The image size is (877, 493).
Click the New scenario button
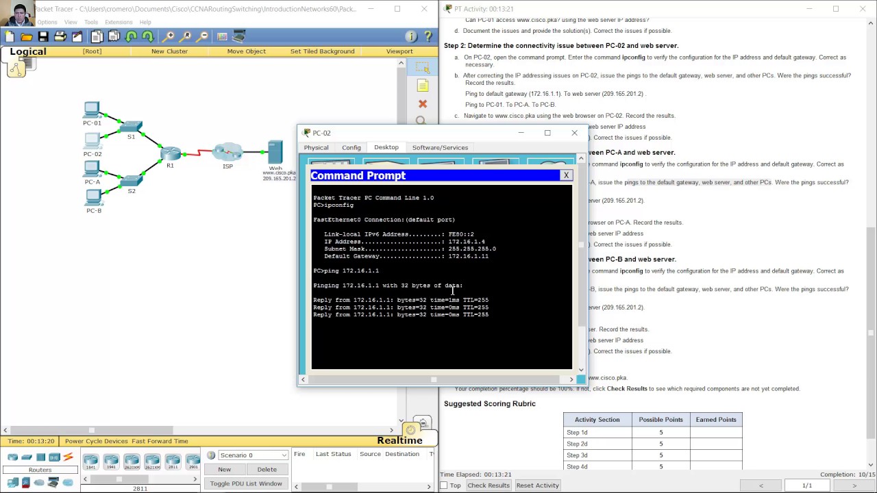click(x=224, y=470)
